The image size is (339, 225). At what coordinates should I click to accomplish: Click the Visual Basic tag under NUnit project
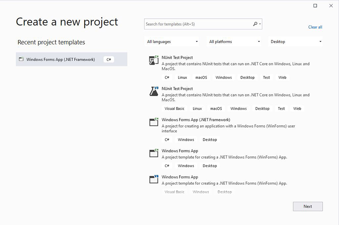(174, 109)
